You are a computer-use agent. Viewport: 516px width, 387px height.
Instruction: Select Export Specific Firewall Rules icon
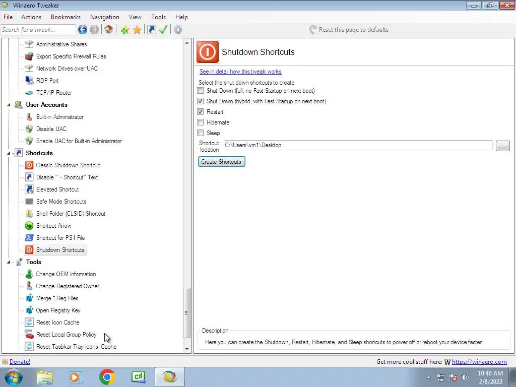coord(29,56)
